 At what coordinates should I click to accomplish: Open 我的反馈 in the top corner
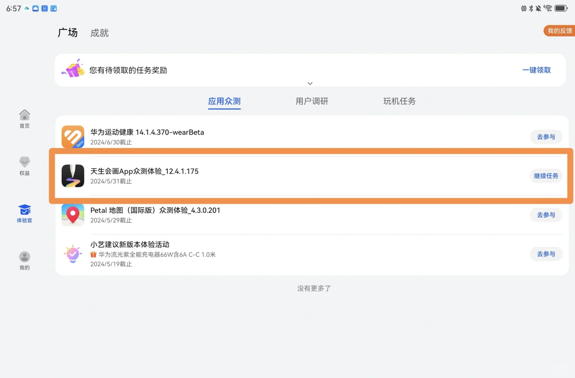[x=559, y=30]
